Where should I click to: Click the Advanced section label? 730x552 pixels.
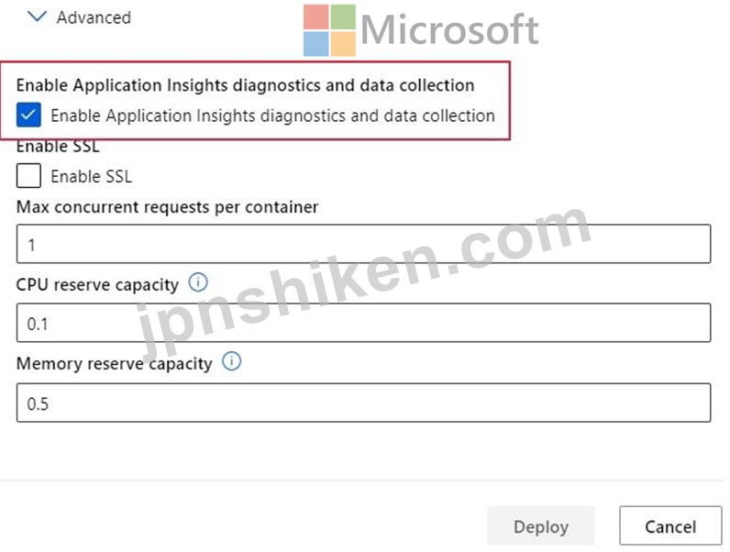pos(94,17)
